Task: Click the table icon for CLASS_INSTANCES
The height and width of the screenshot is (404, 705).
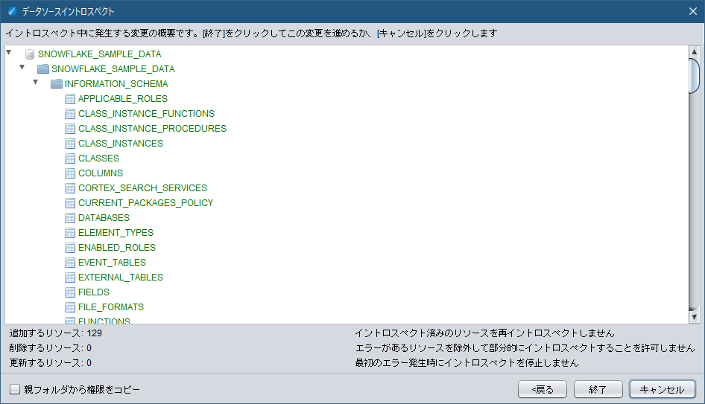Action: point(70,143)
